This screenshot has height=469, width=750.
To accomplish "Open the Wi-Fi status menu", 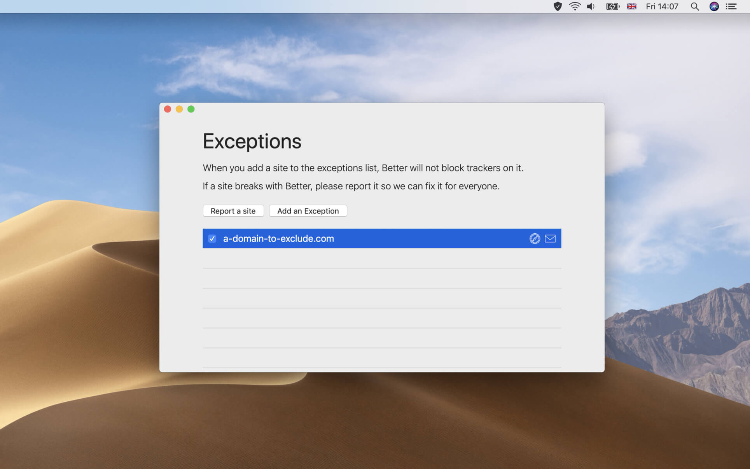I will (x=575, y=6).
